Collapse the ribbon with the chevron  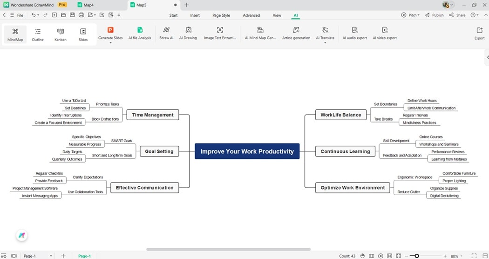pos(486,15)
